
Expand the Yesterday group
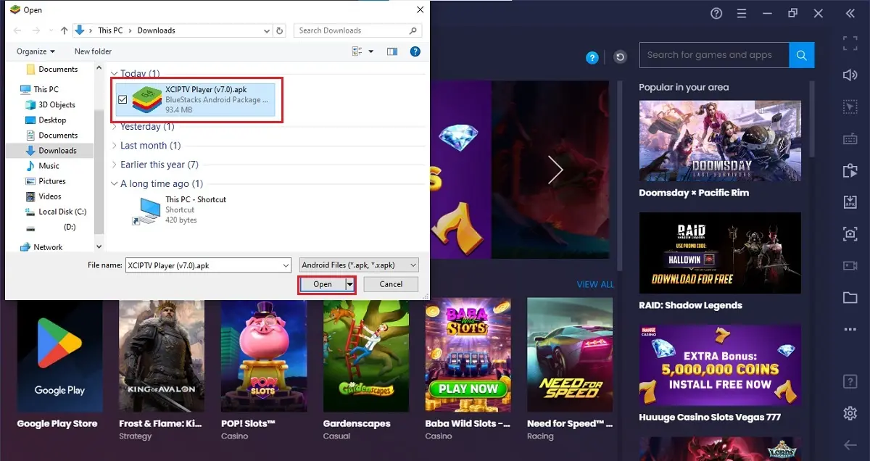click(x=115, y=127)
